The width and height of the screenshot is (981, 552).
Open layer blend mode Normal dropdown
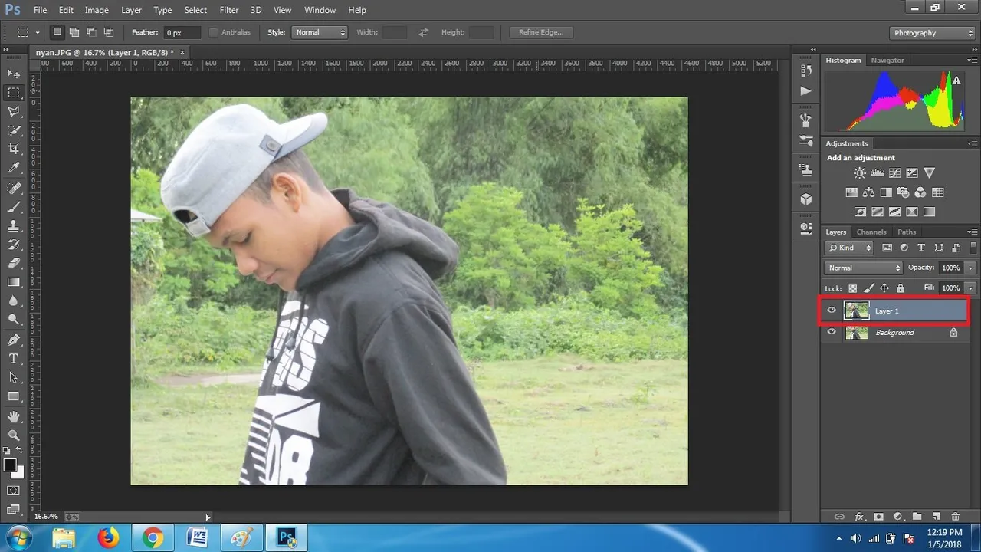865,268
